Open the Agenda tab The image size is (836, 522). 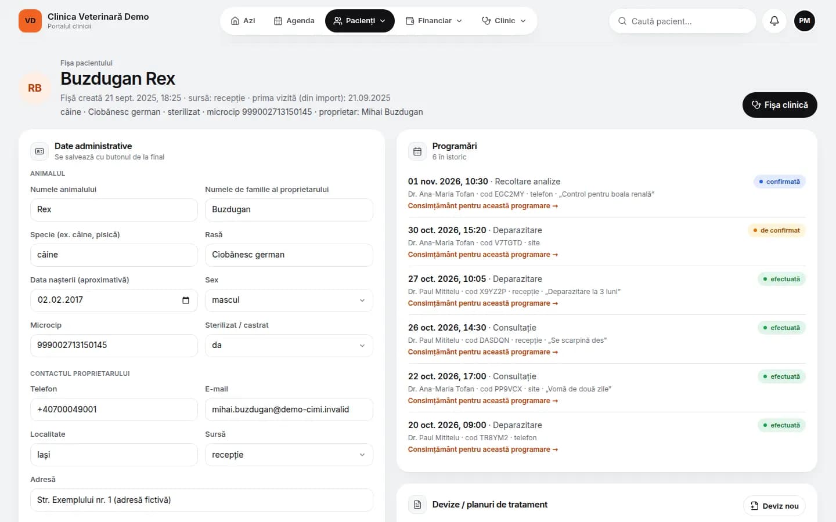pyautogui.click(x=294, y=21)
